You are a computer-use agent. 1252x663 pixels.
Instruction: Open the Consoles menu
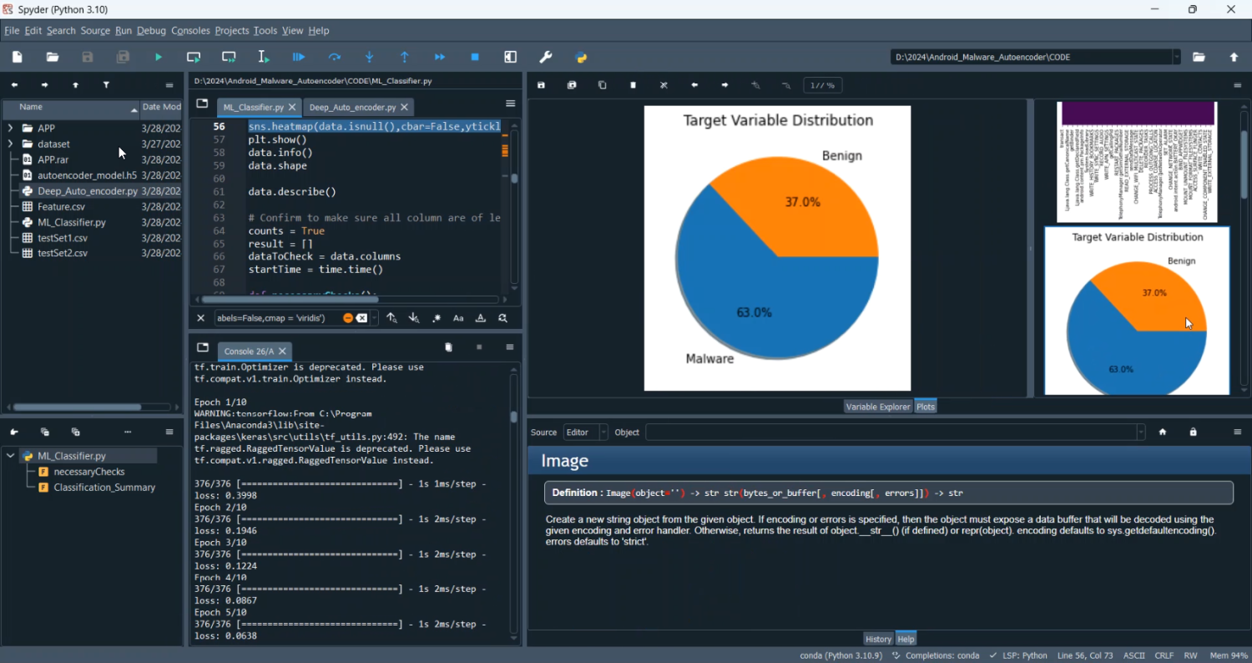point(190,31)
